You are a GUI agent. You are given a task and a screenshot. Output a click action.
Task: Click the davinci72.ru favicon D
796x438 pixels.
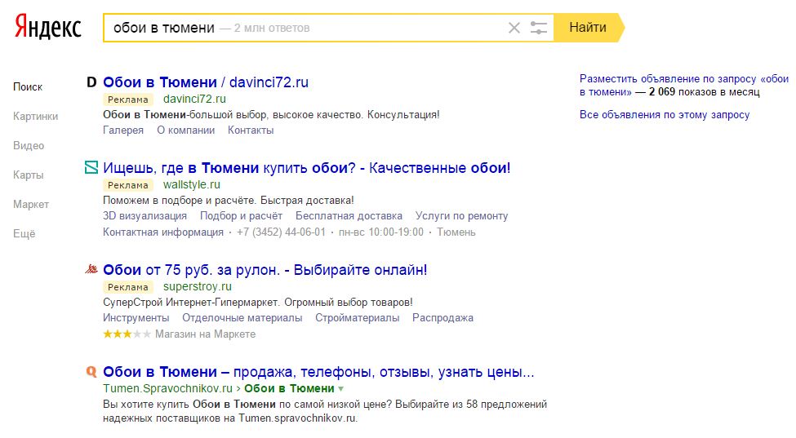[x=91, y=82]
